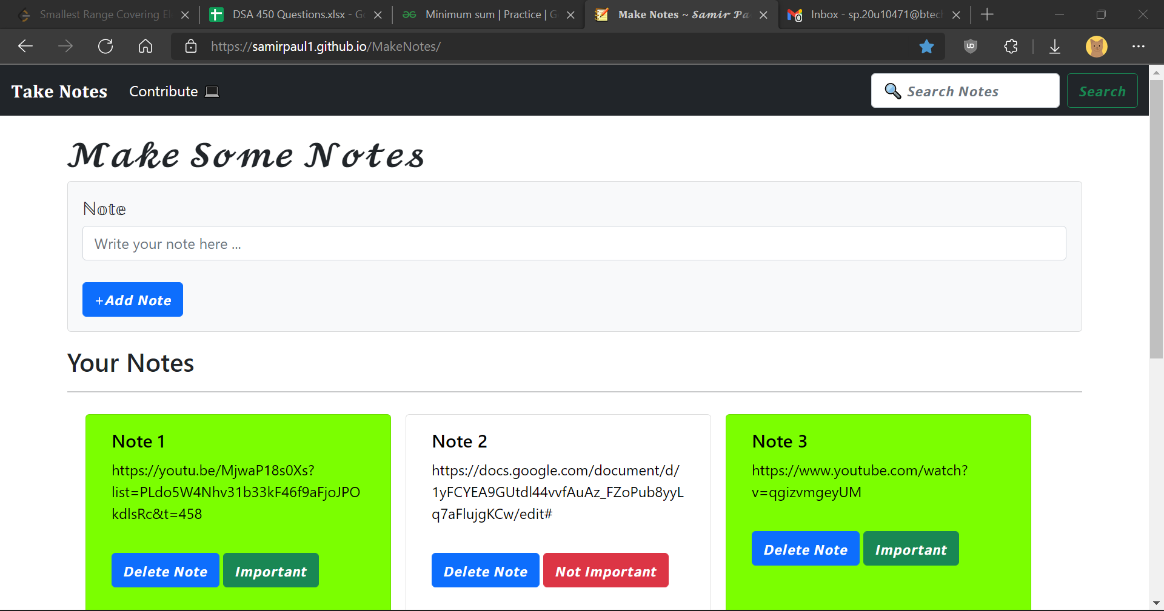Open a new browser tab
The height and width of the screenshot is (611, 1164).
pos(987,15)
